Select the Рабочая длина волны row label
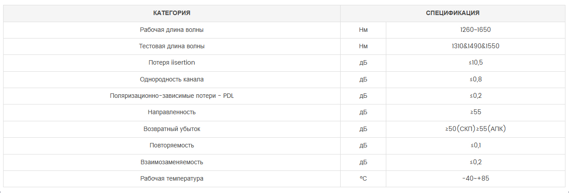This screenshot has width=569, height=193. 172,30
